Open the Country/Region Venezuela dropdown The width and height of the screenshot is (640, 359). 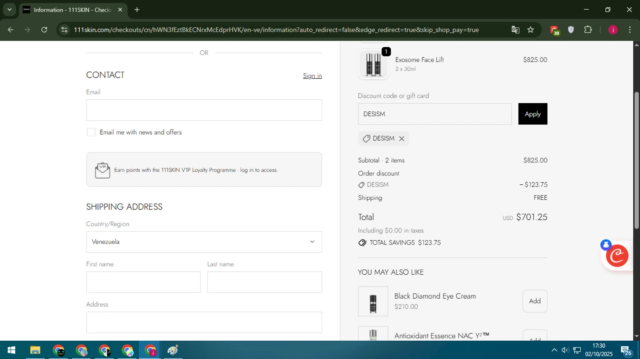tap(204, 242)
